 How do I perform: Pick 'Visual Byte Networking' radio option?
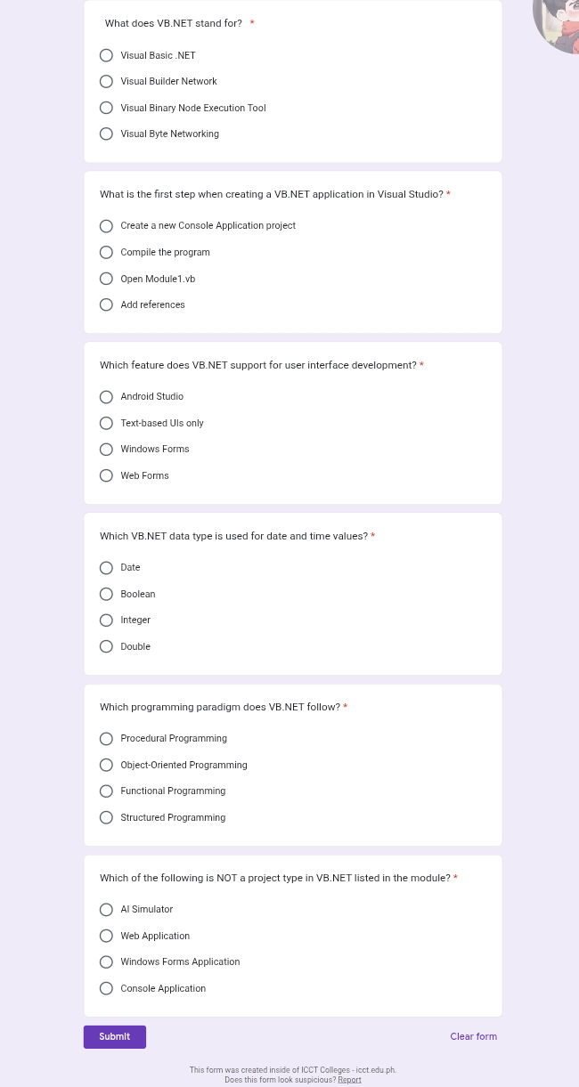pos(106,134)
